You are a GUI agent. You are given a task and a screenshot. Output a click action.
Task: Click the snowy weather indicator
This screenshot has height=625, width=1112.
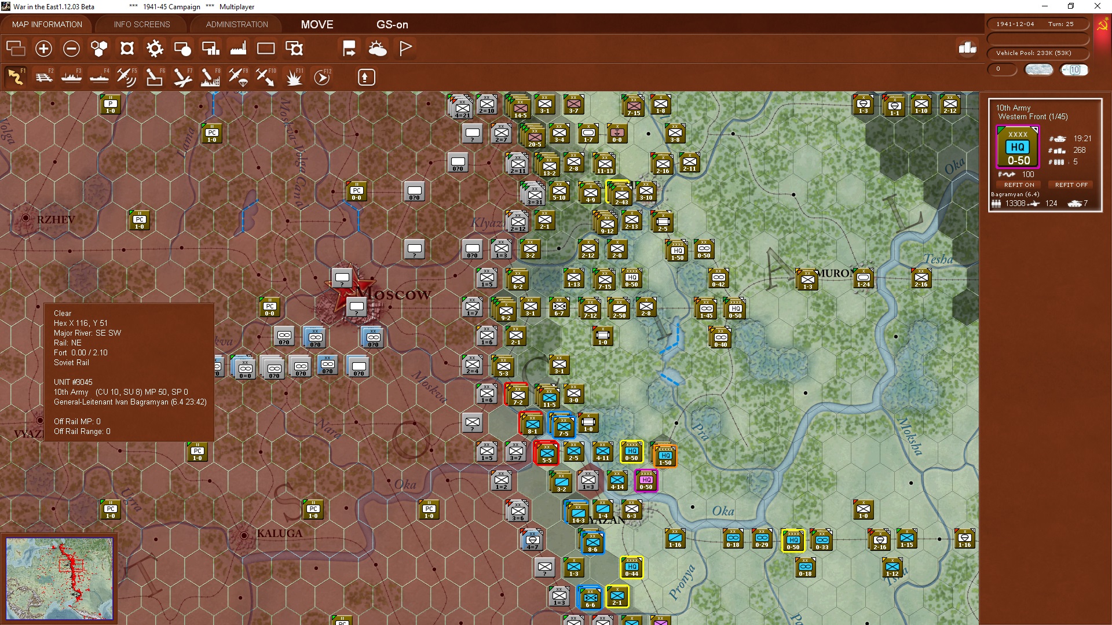click(x=1039, y=70)
